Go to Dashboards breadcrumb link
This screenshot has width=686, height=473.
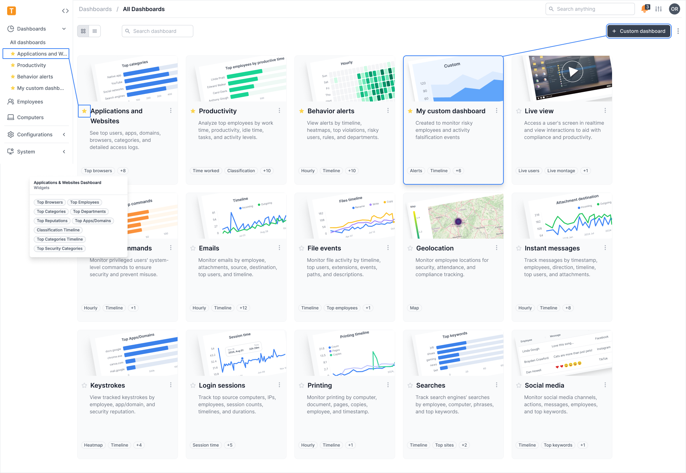95,9
